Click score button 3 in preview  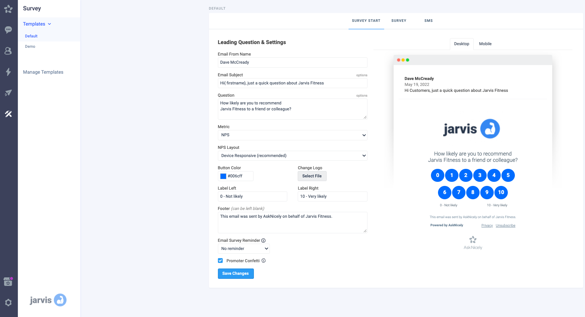[x=480, y=175]
